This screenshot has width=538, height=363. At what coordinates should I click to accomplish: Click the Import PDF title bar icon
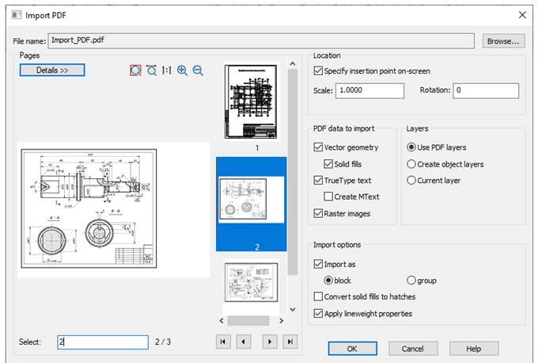coord(16,15)
